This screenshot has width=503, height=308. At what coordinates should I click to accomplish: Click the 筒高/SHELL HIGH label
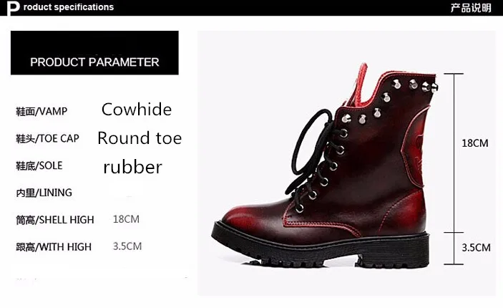[x=55, y=220]
